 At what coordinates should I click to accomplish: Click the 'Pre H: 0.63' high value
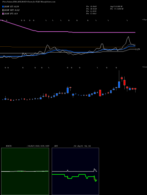click(91, 9)
